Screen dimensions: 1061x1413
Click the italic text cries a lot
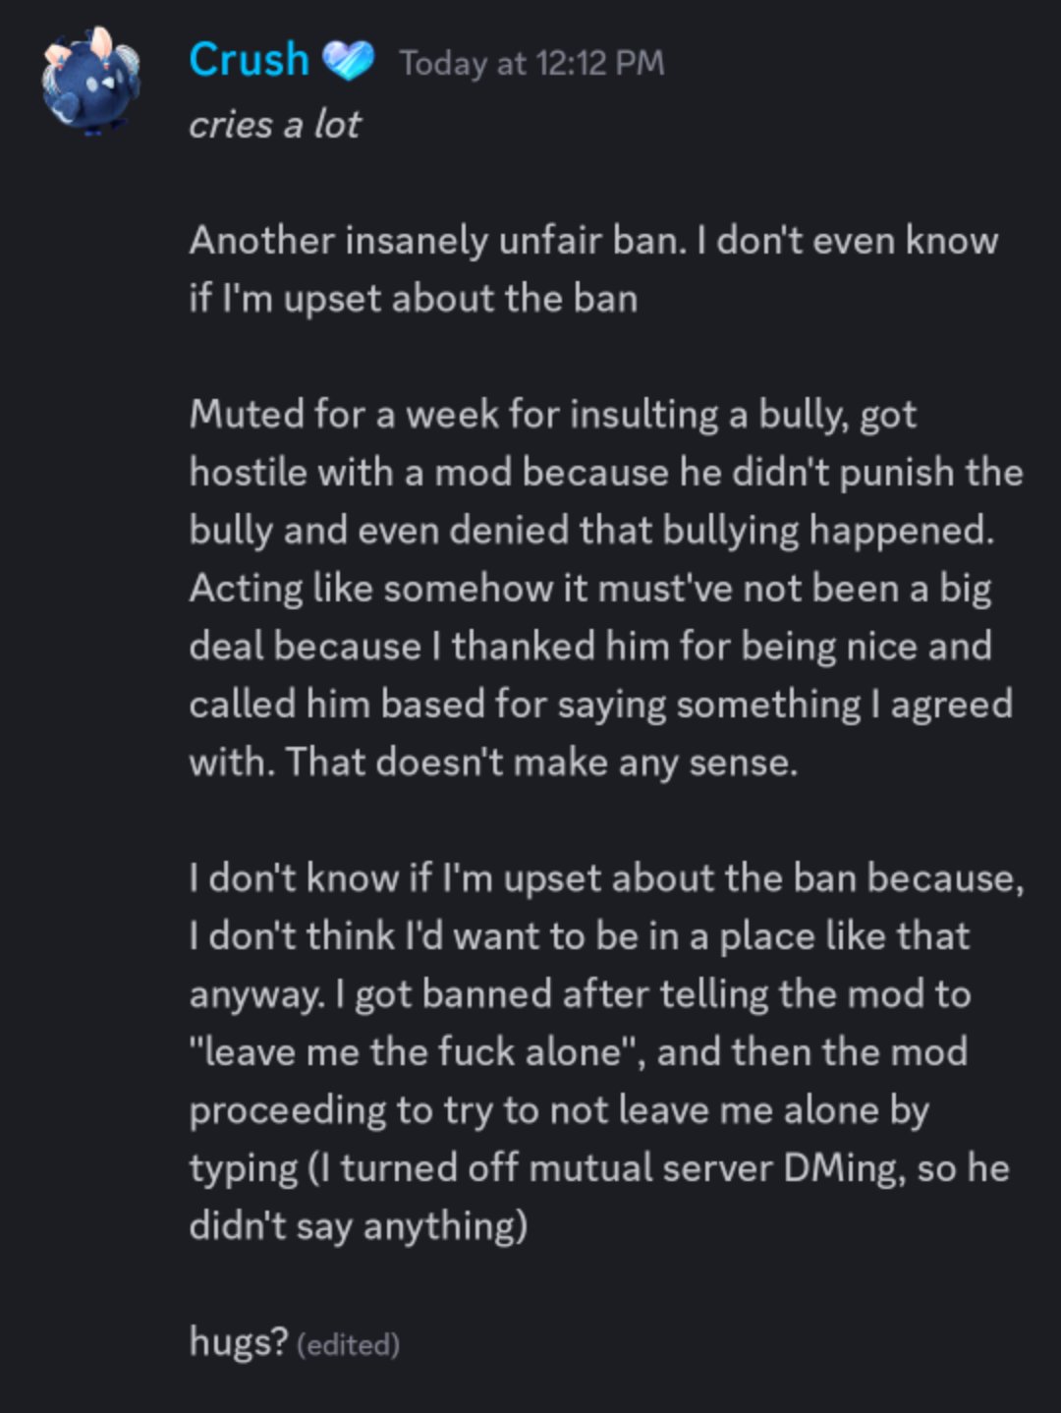pos(274,125)
